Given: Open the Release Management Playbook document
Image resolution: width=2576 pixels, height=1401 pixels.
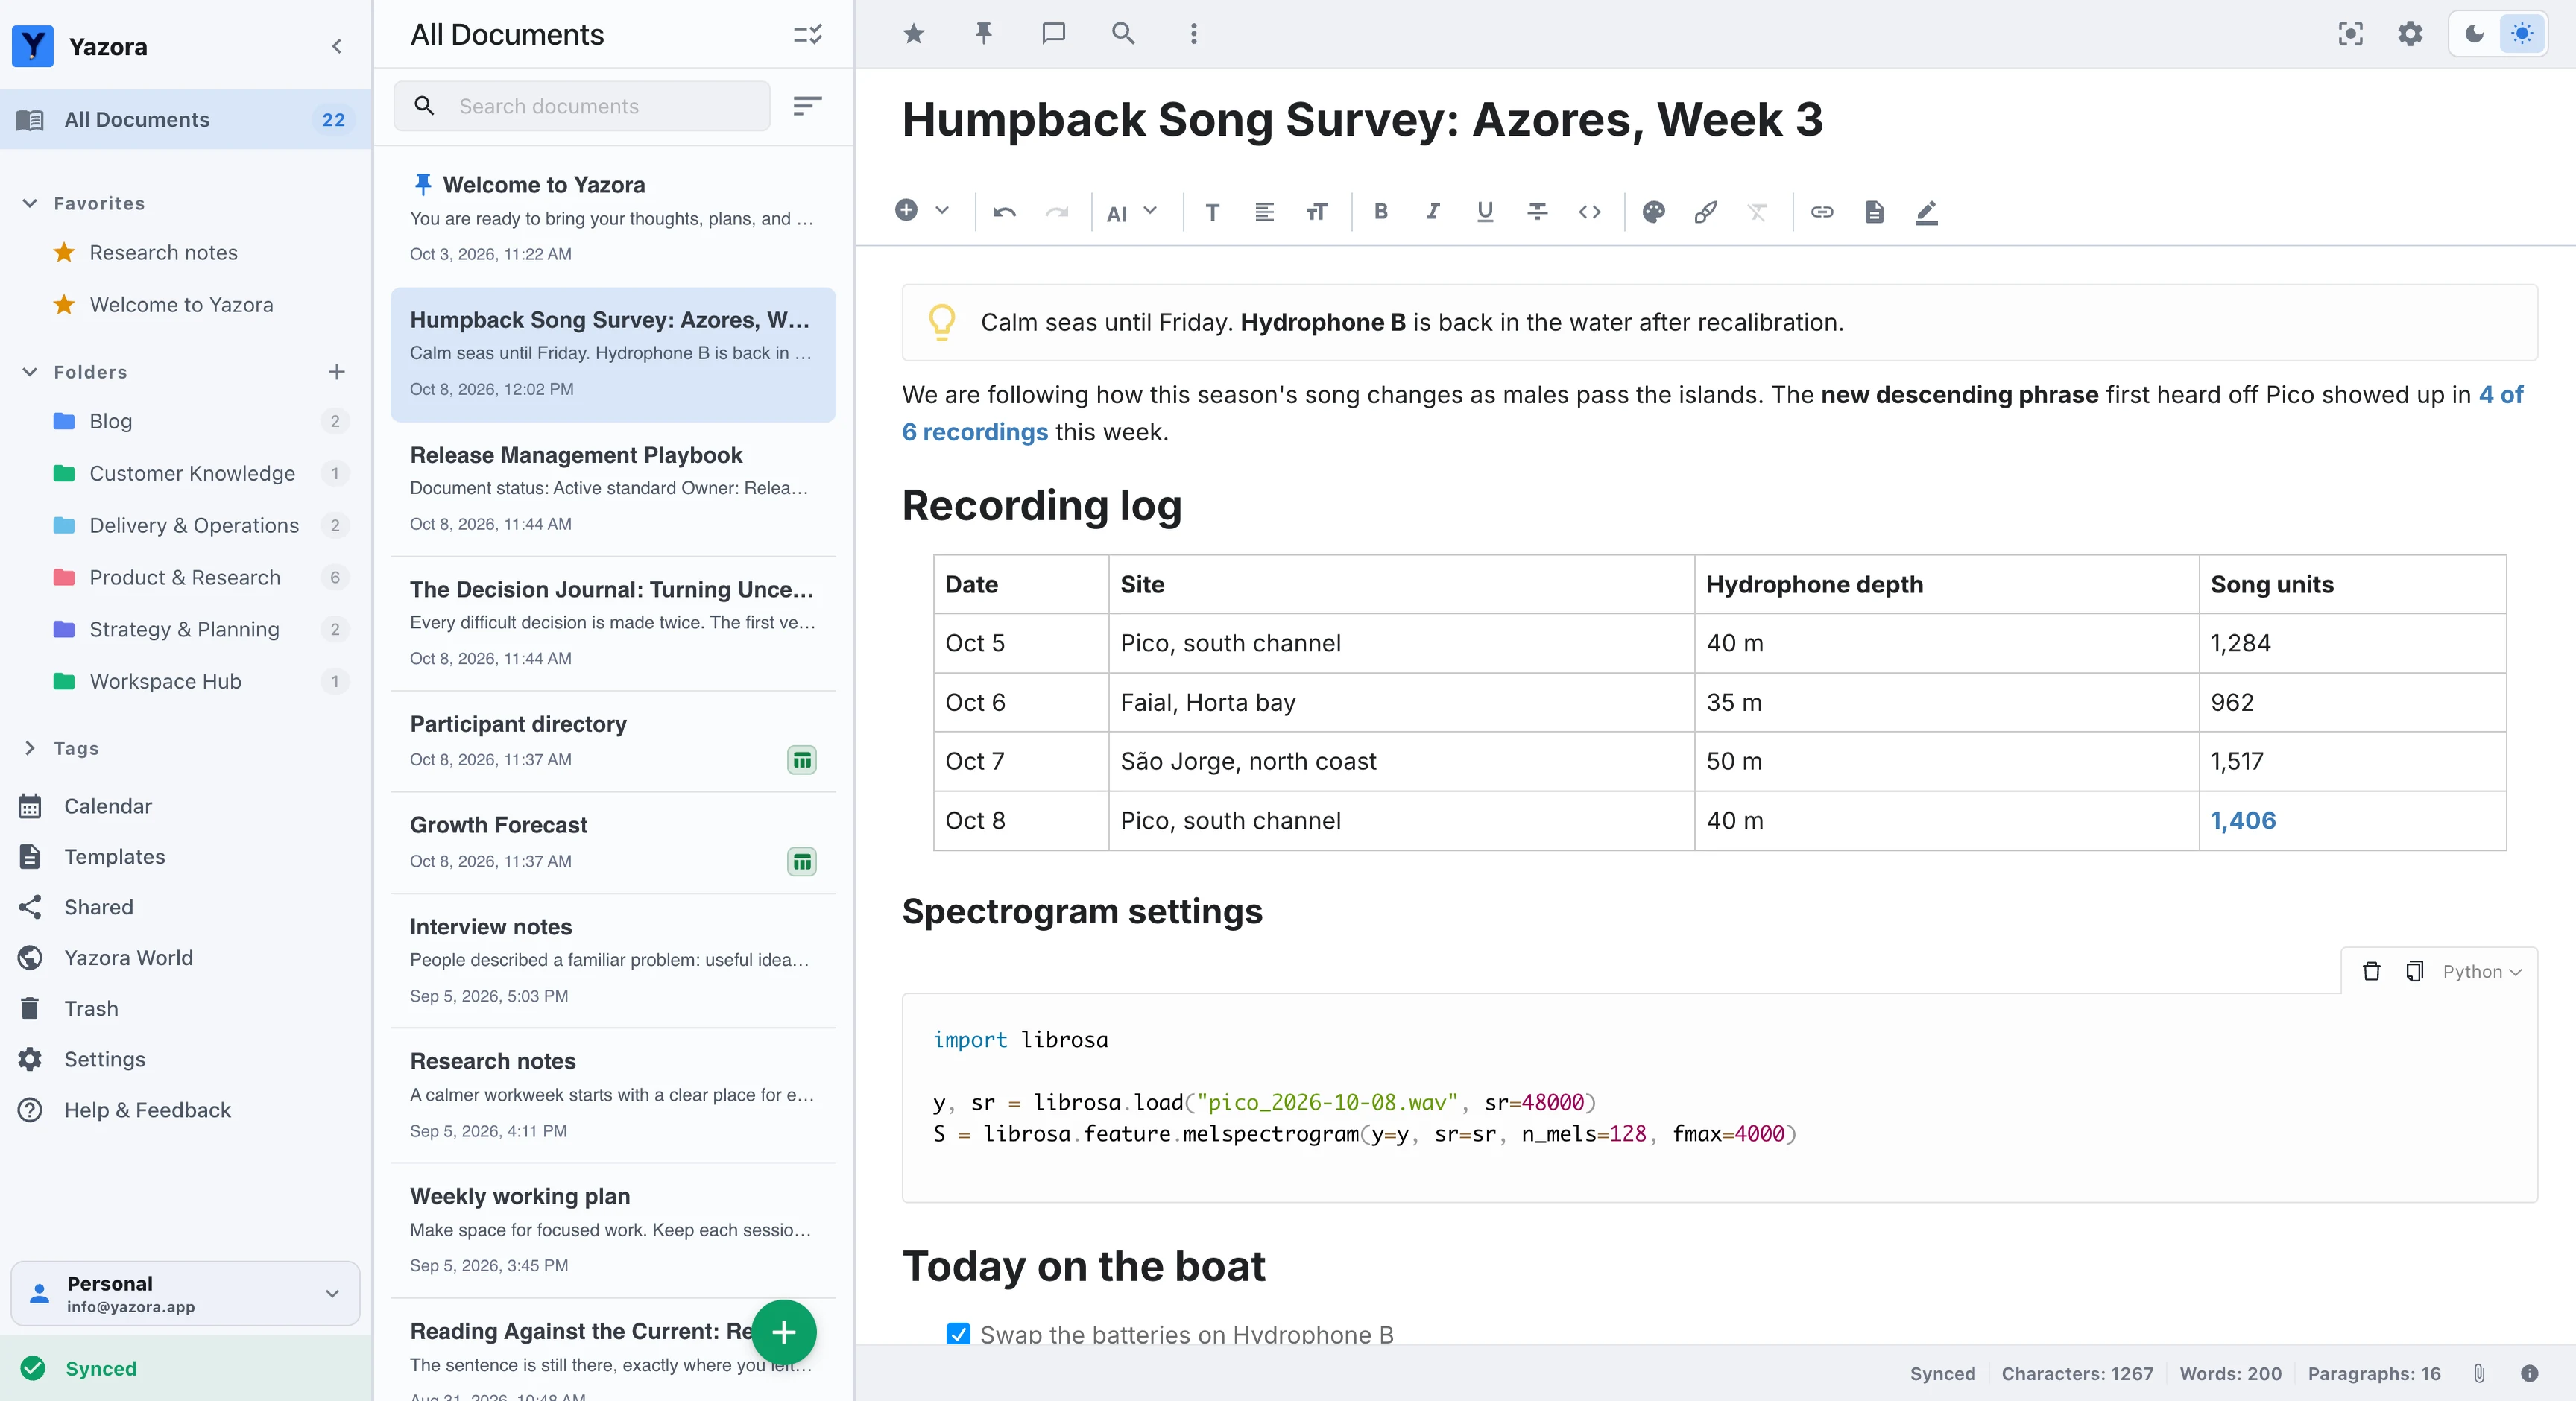Looking at the screenshot, I should click(613, 489).
